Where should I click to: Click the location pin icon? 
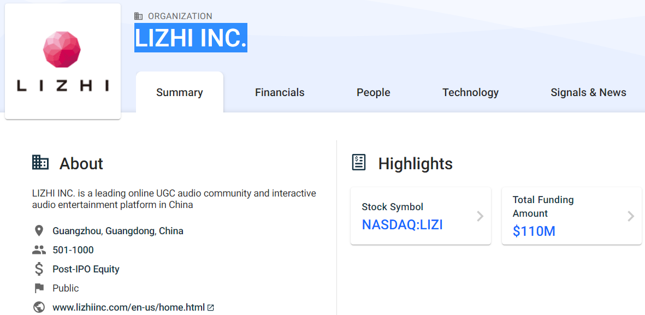(39, 231)
